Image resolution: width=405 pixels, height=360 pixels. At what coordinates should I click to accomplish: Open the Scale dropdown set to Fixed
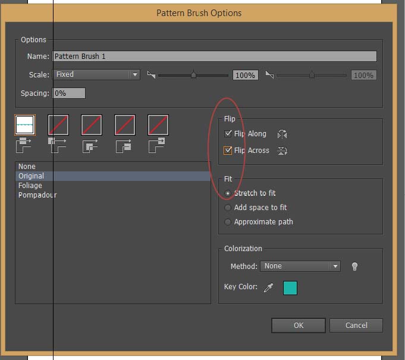coord(96,75)
